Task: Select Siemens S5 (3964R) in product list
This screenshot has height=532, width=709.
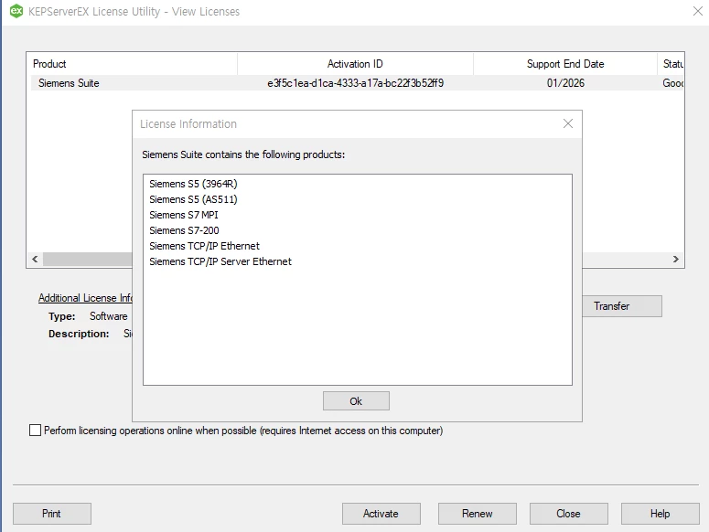Action: click(x=193, y=184)
